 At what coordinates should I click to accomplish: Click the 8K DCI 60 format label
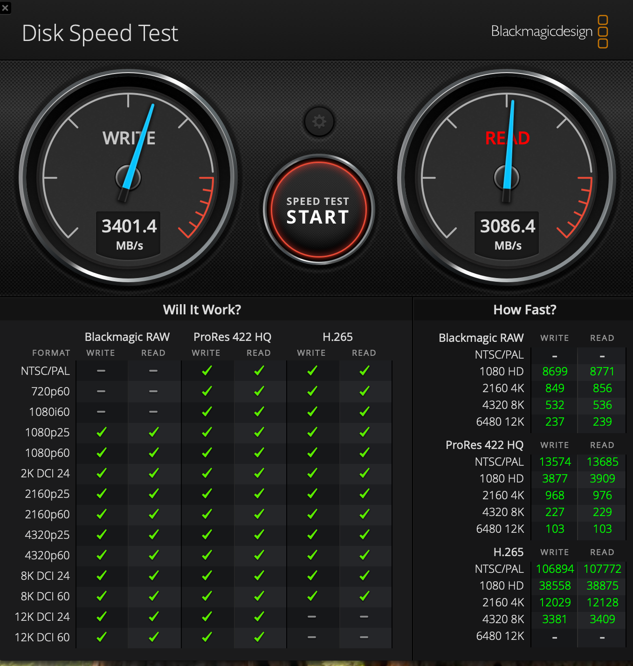click(45, 597)
